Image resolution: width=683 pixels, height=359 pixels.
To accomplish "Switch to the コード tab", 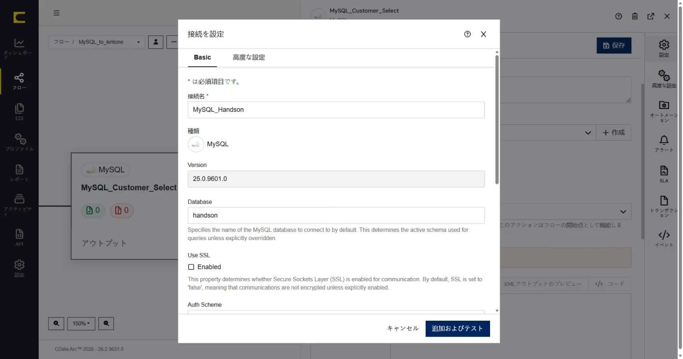I will coord(610,284).
